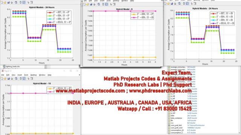This screenshot has height=135, width=241.
Task: Select Edit Plot arrow in Hybrid Model 9 window
Action: click(x=111, y=4)
